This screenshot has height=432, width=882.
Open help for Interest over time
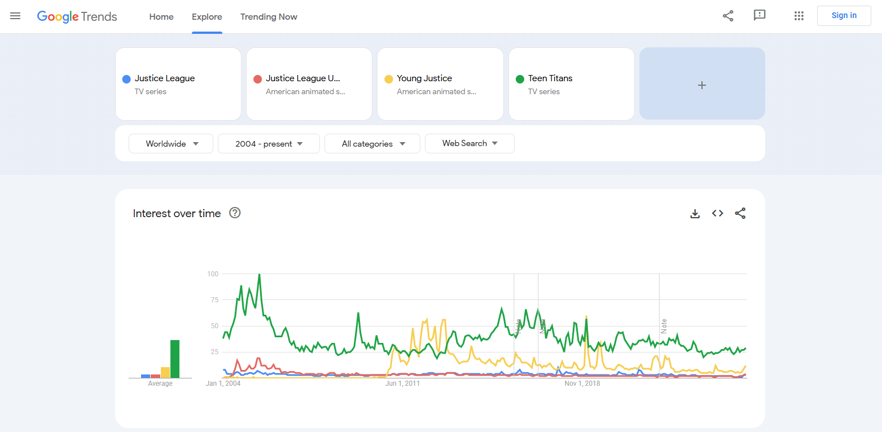pos(235,213)
